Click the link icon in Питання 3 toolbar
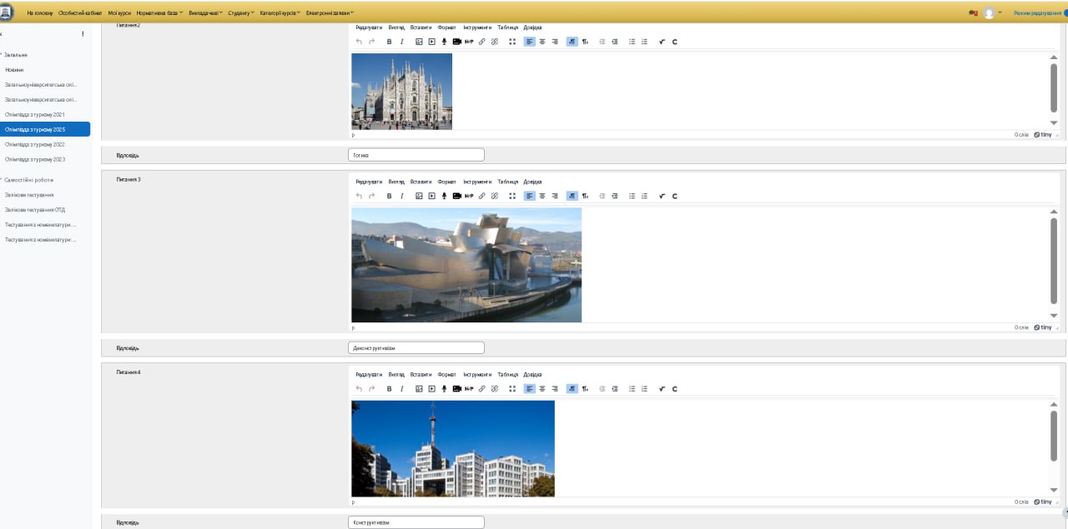Screen dimensions: 1068x529 pos(481,196)
